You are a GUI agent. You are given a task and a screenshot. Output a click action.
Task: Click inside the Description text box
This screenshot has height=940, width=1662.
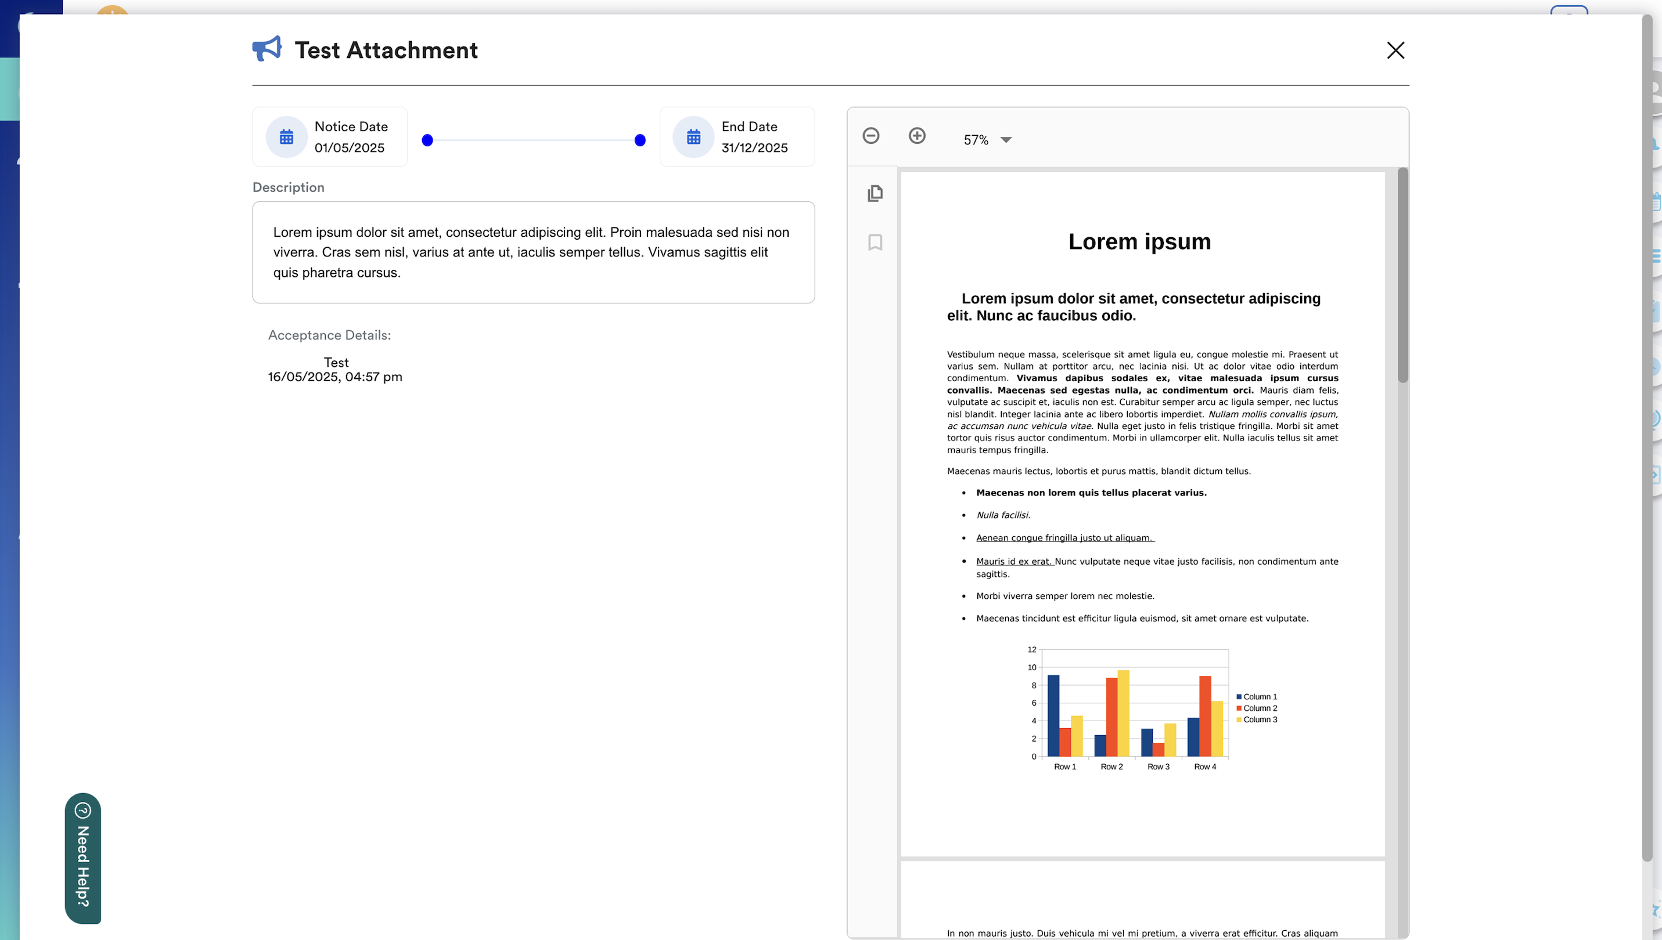click(x=533, y=252)
